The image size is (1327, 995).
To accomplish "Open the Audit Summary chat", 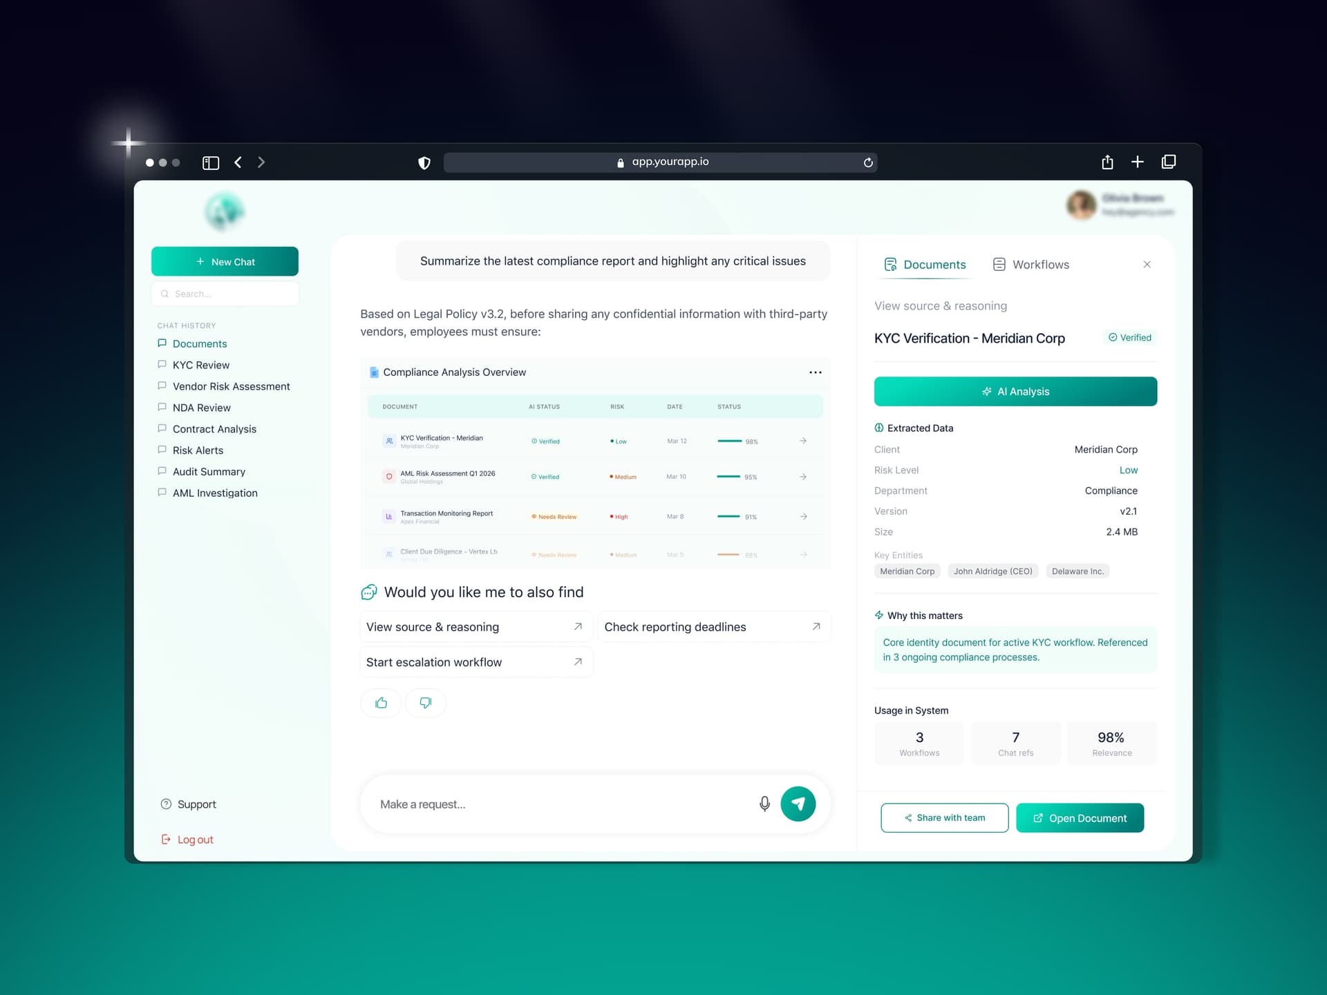I will tap(202, 472).
